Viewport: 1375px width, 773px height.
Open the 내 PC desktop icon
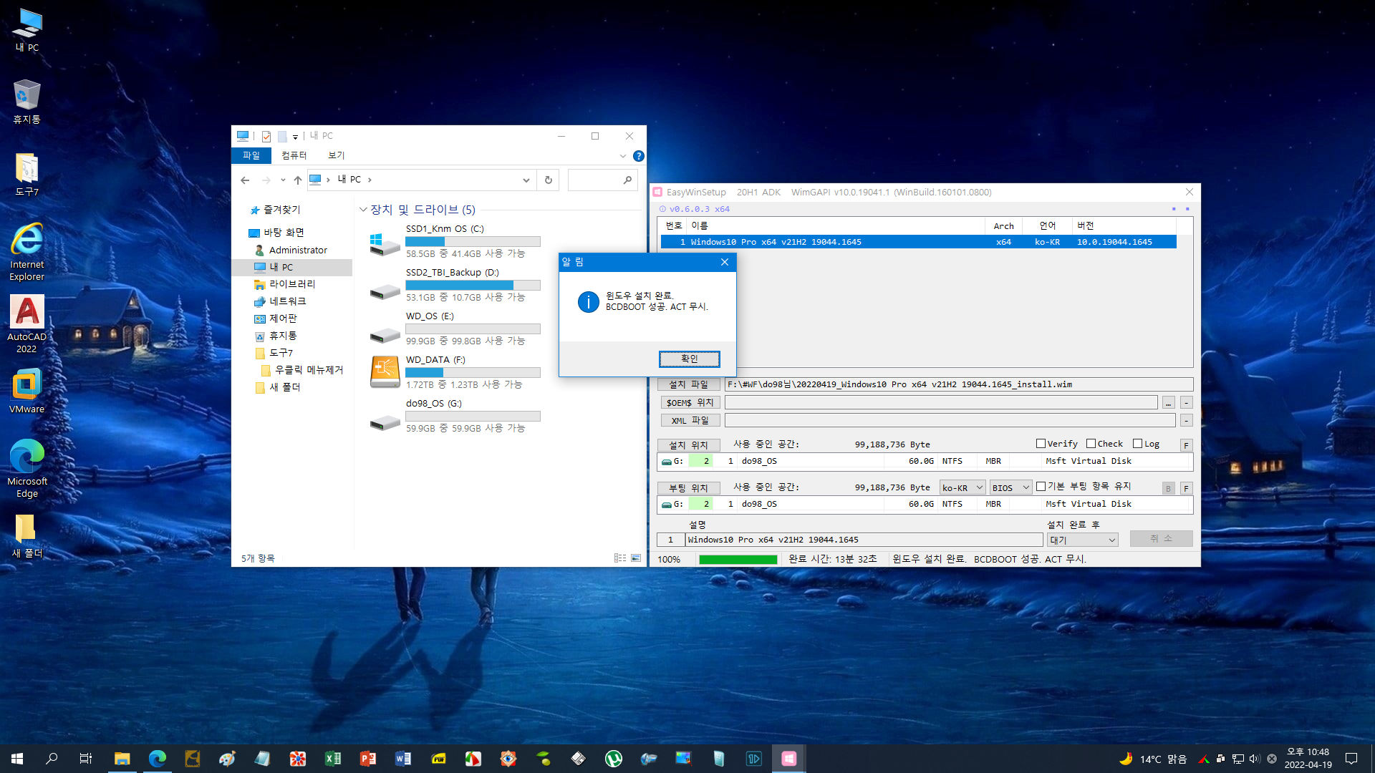(x=27, y=30)
